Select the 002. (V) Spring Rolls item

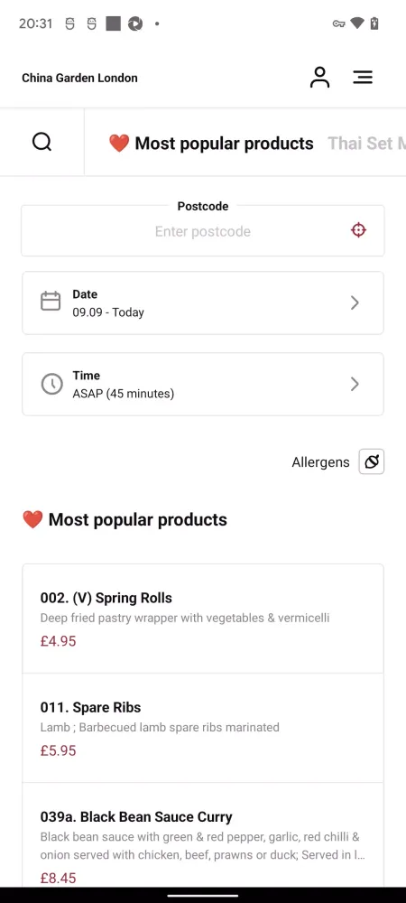pos(203,619)
